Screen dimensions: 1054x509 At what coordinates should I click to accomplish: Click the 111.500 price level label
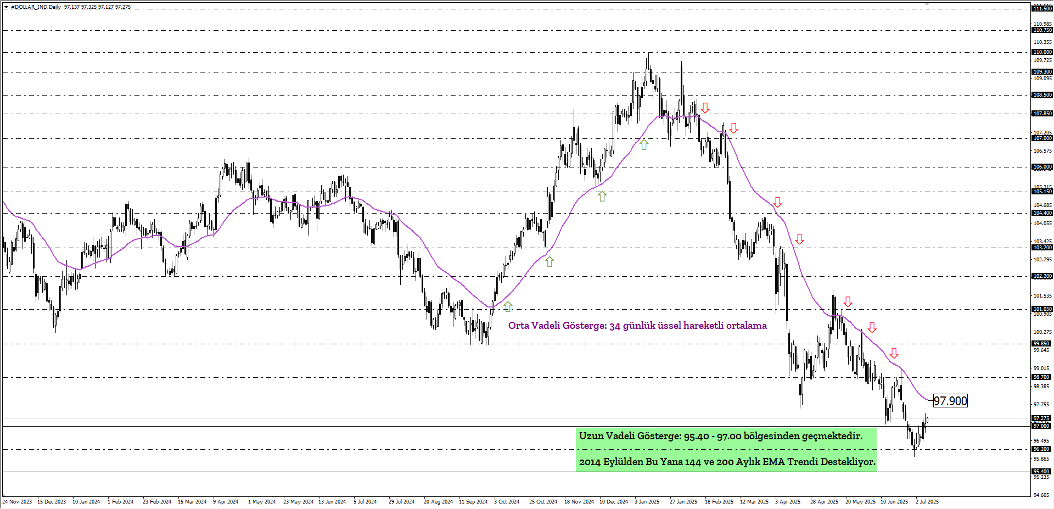click(1042, 9)
